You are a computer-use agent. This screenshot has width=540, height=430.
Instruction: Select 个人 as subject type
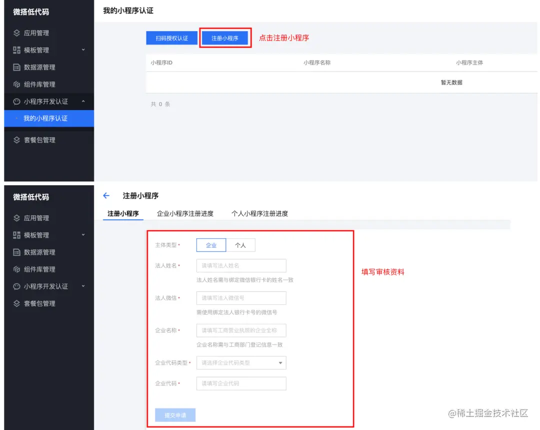(x=240, y=245)
